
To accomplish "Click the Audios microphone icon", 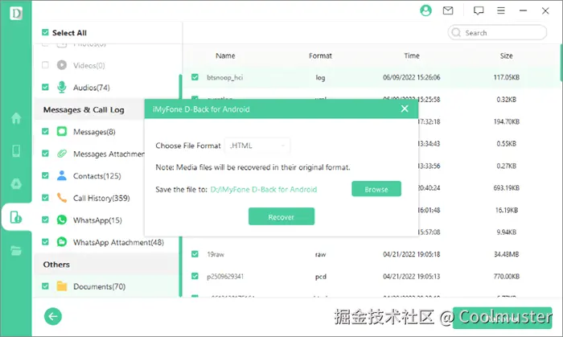I will coord(62,87).
